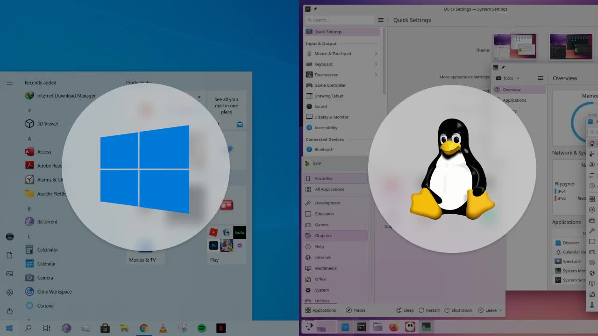Expand the Keyboard settings chevron

[376, 64]
